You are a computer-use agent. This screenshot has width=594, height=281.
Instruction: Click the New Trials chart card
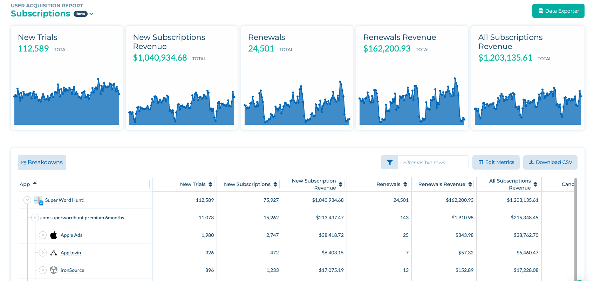click(67, 78)
